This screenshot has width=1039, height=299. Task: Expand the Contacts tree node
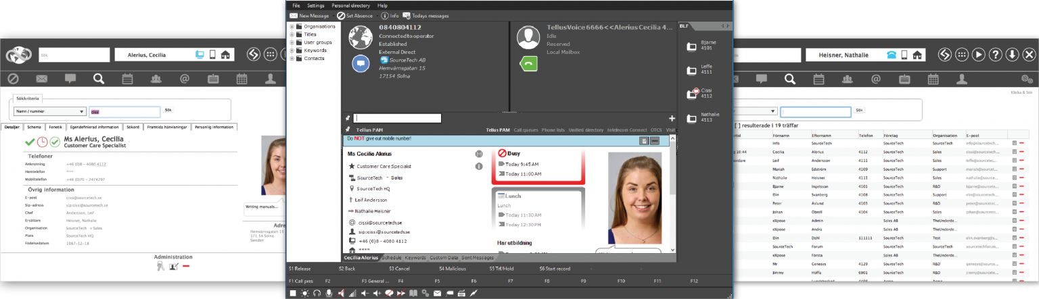coord(292,59)
